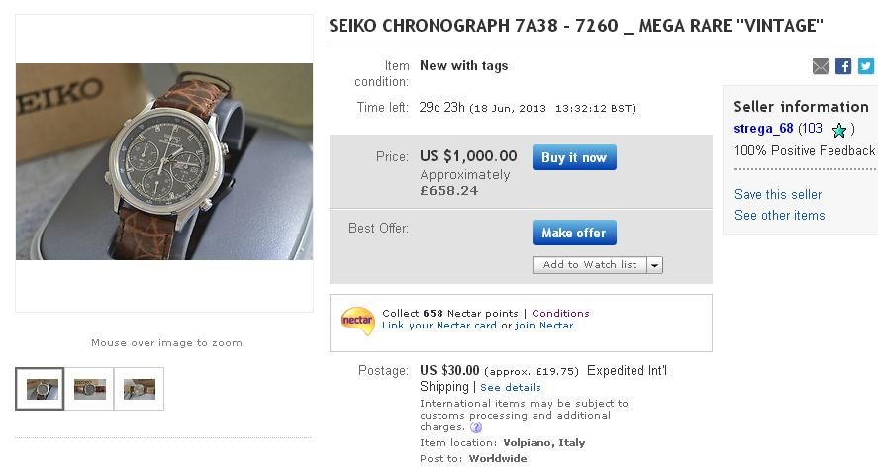Select the third watch thumbnail
Image resolution: width=878 pixels, height=469 pixels.
pyautogui.click(x=140, y=389)
